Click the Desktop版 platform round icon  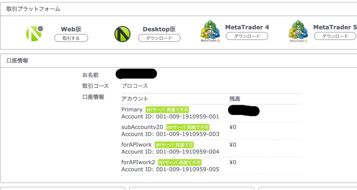point(122,34)
